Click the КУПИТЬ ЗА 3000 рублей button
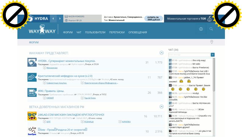Image resolution: width=242 pixels, height=137 pixels. (x=154, y=19)
